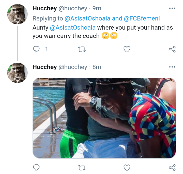Open @AsisatOshoala in the Replying to line
Screen dimensions: 183x174
pyautogui.click(x=87, y=18)
